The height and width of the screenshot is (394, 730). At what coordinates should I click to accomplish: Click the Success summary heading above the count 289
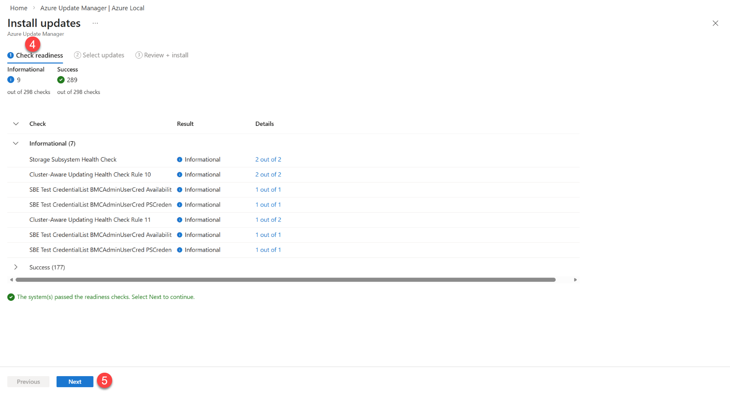click(68, 69)
